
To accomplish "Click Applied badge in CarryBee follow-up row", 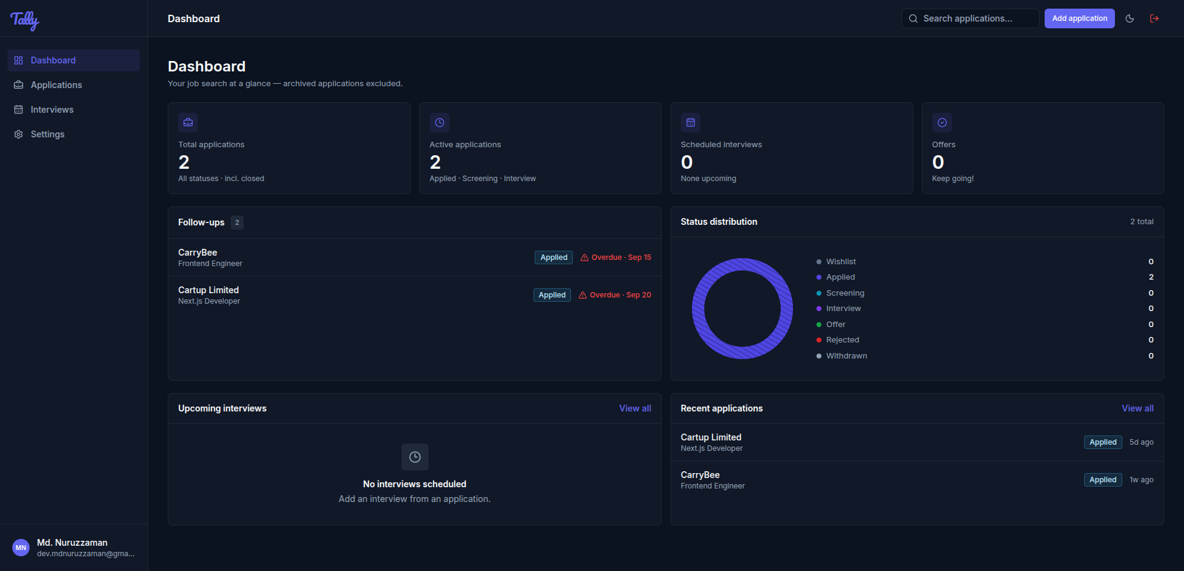I will click(554, 257).
